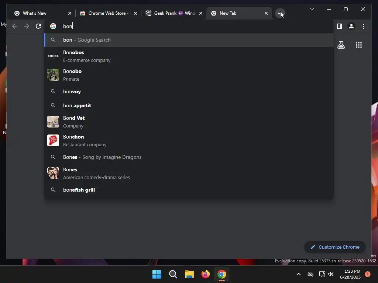Choose the Bond Vet Company suggestion
Screen dimensions: 378x283
pos(189,122)
